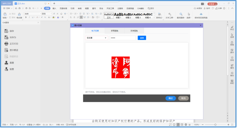
Task: Toggle Bold formatting in ribbon
Action: 26,17
